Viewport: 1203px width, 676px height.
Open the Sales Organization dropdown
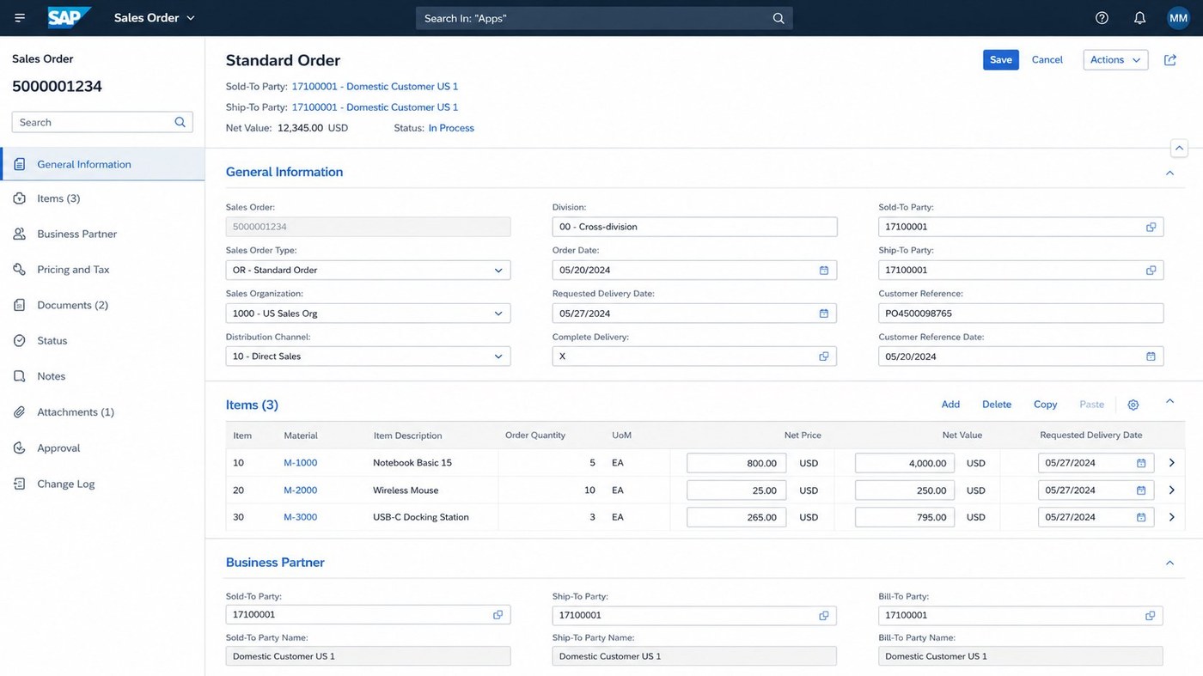click(368, 314)
